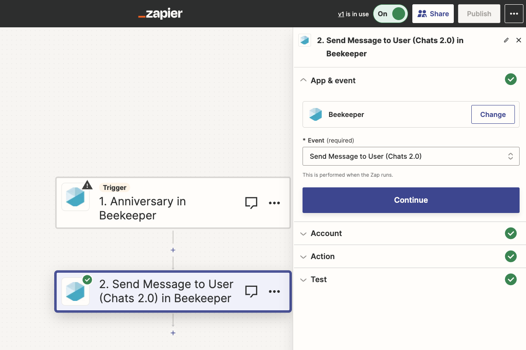Rename step using the pencil icon
The width and height of the screenshot is (526, 350).
506,40
